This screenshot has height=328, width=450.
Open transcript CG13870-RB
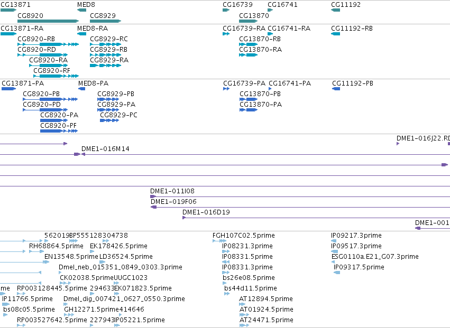pyautogui.click(x=260, y=39)
